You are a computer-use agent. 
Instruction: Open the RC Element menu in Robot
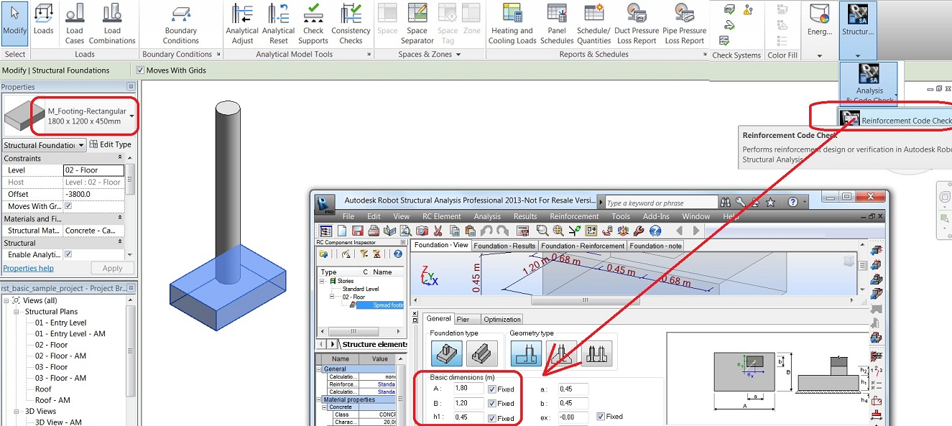click(442, 216)
